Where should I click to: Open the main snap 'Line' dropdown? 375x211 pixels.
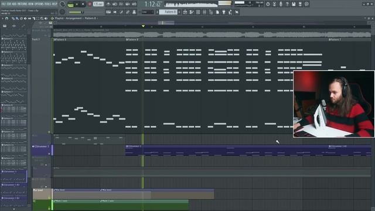147,12
